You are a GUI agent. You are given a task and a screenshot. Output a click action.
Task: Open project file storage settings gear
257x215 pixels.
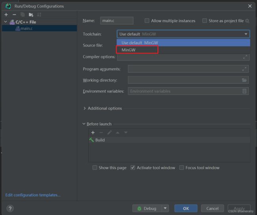click(x=247, y=21)
